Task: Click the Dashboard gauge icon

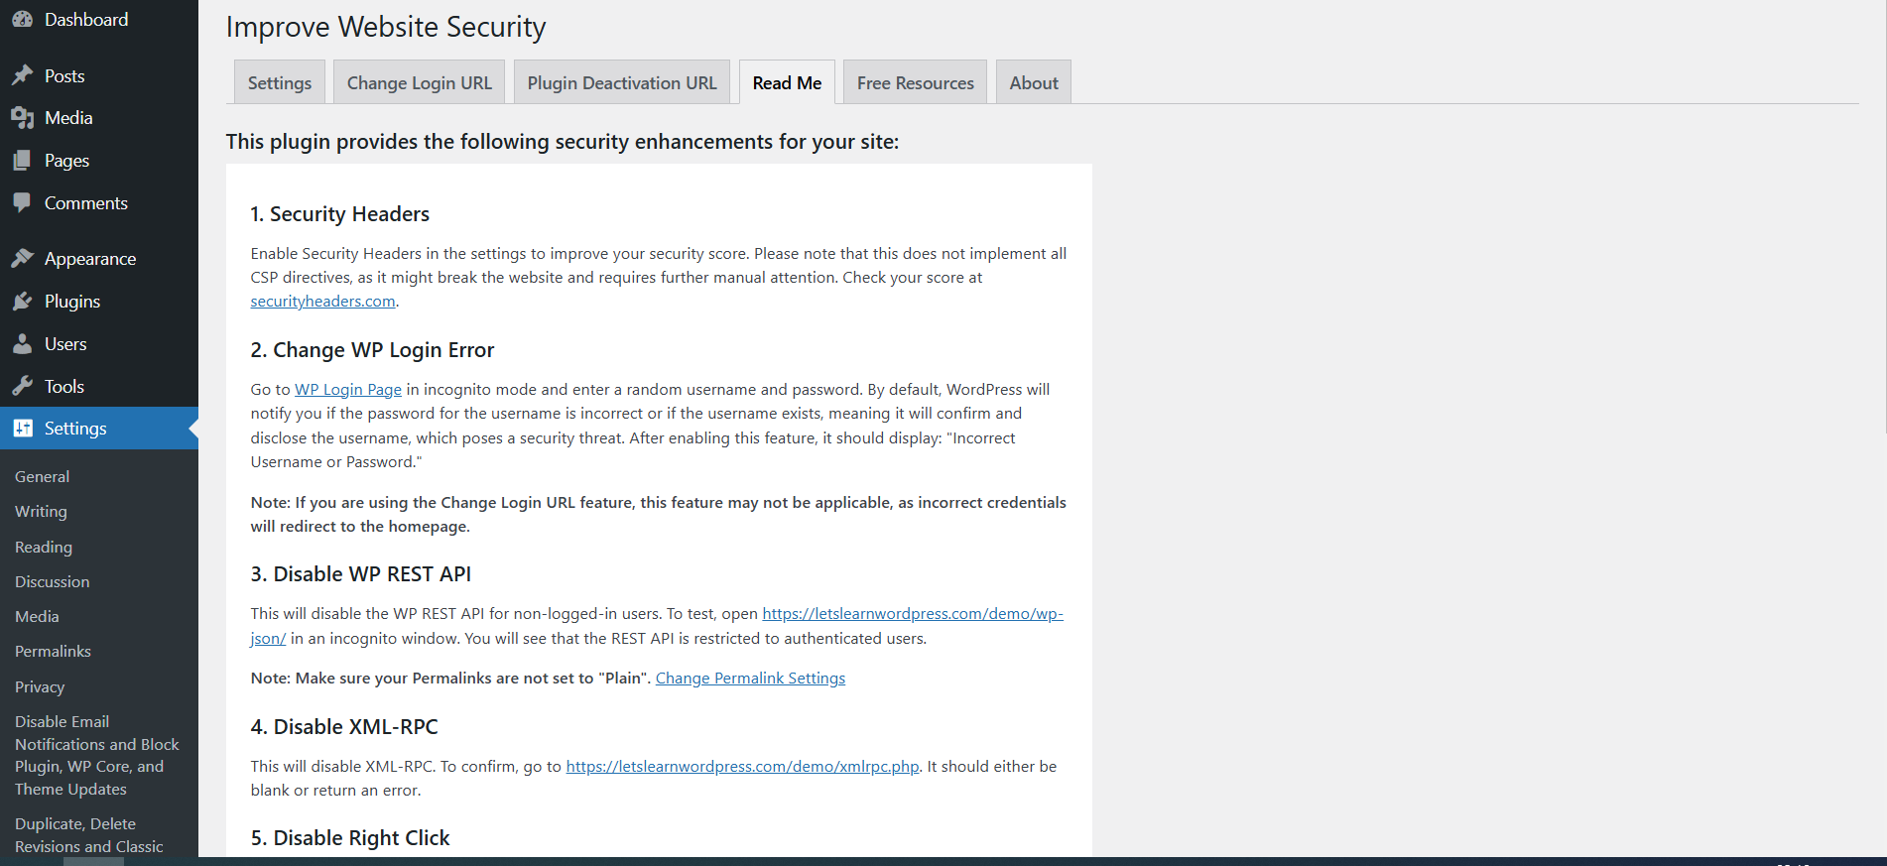Action: 22,19
